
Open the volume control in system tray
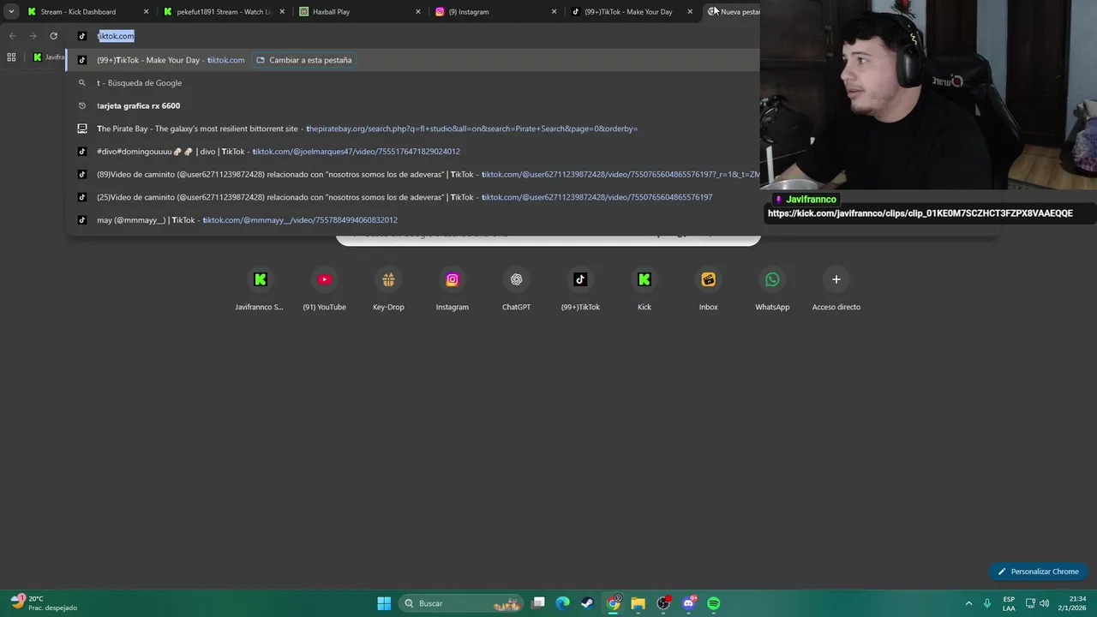coord(1044,603)
